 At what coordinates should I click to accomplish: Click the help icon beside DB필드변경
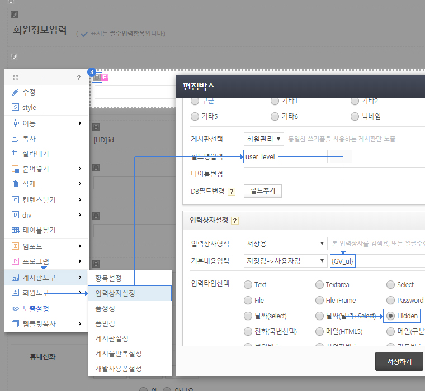[x=232, y=192]
